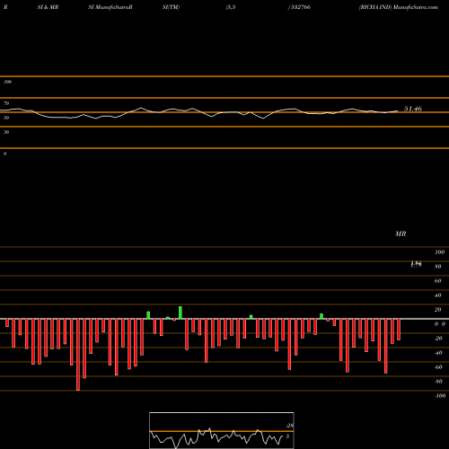
Task: Click the 40 axis label in MR panel
Action: pyautogui.click(x=438, y=295)
